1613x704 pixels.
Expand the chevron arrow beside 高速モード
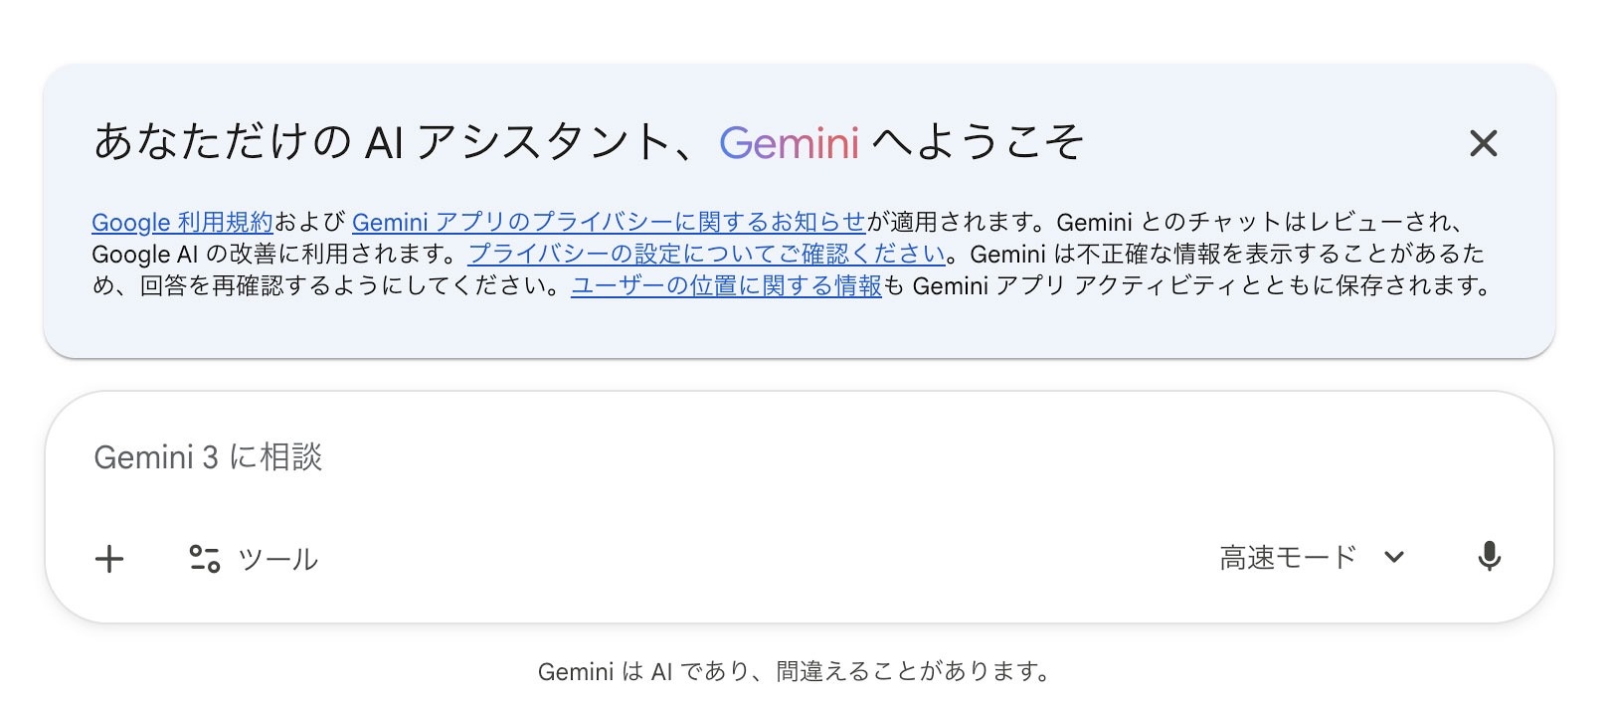1394,557
